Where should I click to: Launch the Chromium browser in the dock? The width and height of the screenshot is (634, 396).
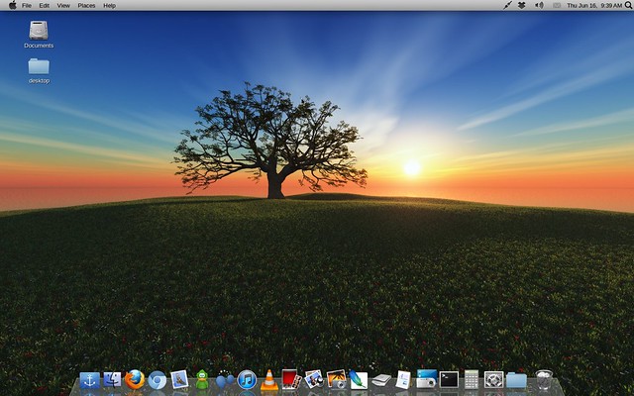tap(157, 380)
